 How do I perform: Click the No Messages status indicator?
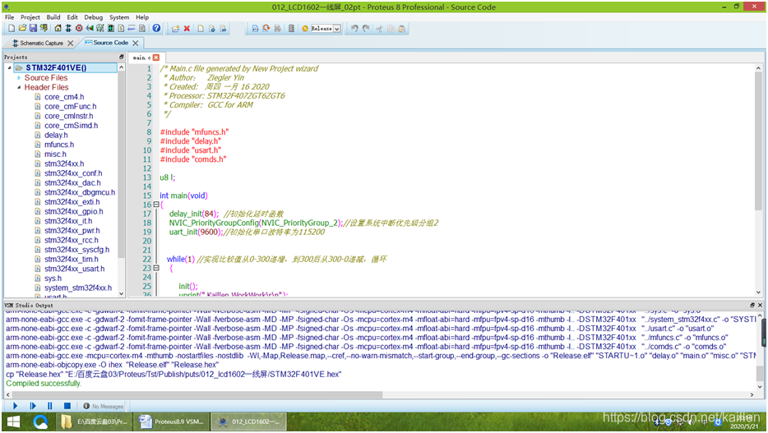tap(104, 406)
